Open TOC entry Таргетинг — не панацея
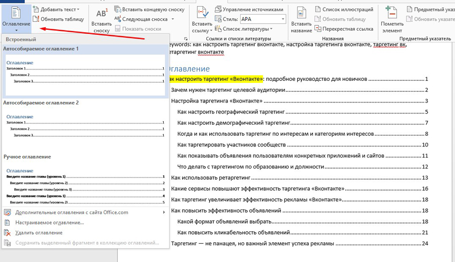 point(299,243)
